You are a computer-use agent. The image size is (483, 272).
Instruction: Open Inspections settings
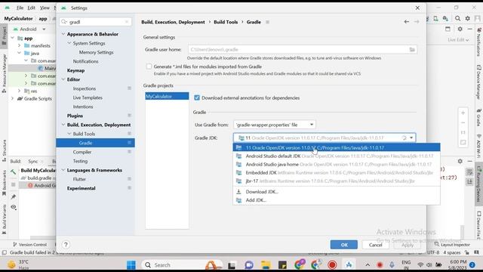pyautogui.click(x=85, y=88)
